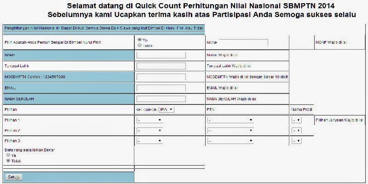Screen dimensions: 368x184
Task: Open Pilihan 2 Nama Prodi dropdown
Action: (297, 131)
